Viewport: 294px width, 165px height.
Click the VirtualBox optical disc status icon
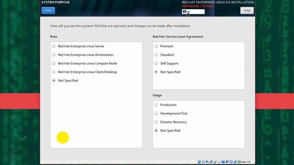[203, 162]
